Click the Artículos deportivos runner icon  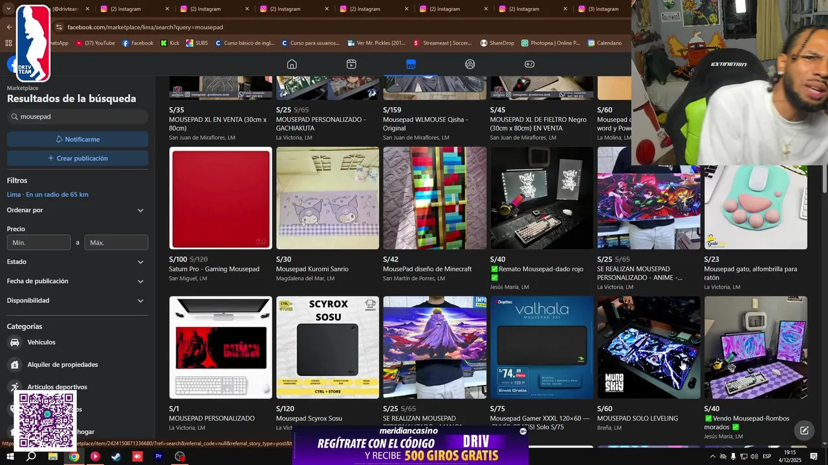(x=14, y=387)
